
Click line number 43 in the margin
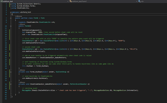pos(6,99)
